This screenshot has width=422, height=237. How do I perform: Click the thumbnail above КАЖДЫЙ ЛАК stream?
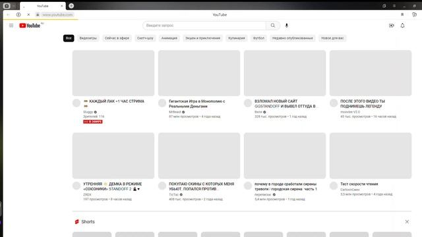113,73
